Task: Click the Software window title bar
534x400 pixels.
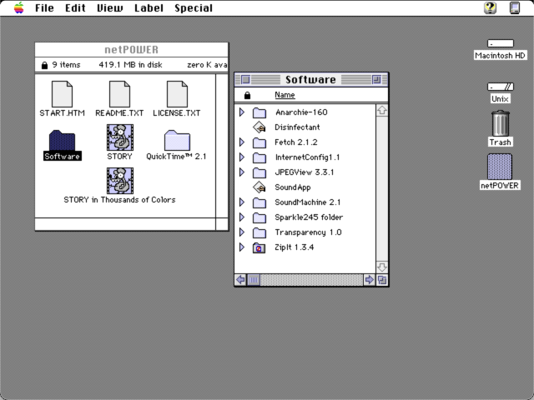Action: tap(311, 80)
